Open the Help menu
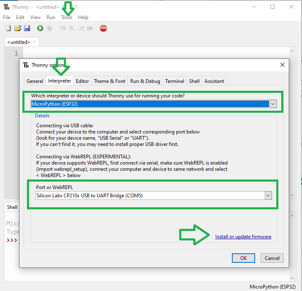Viewport: 302px width, 291px height. tap(83, 17)
